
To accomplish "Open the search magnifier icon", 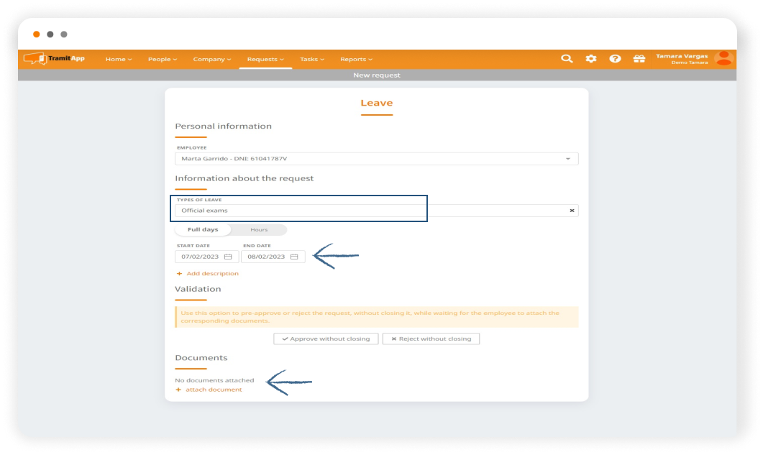I will tap(567, 59).
